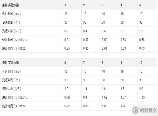
Task: Select the http2 value 0.86
Action: (85, 106)
